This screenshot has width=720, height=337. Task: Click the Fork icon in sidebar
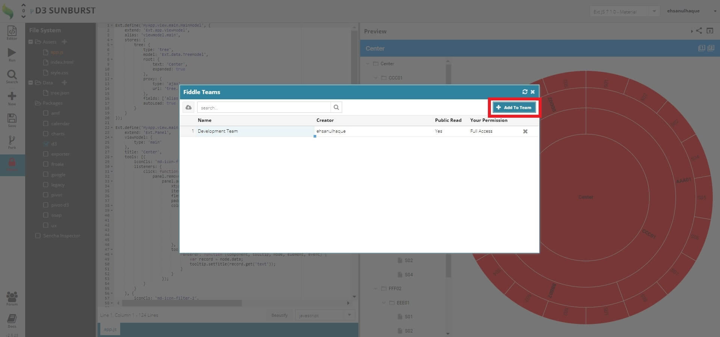point(12,142)
